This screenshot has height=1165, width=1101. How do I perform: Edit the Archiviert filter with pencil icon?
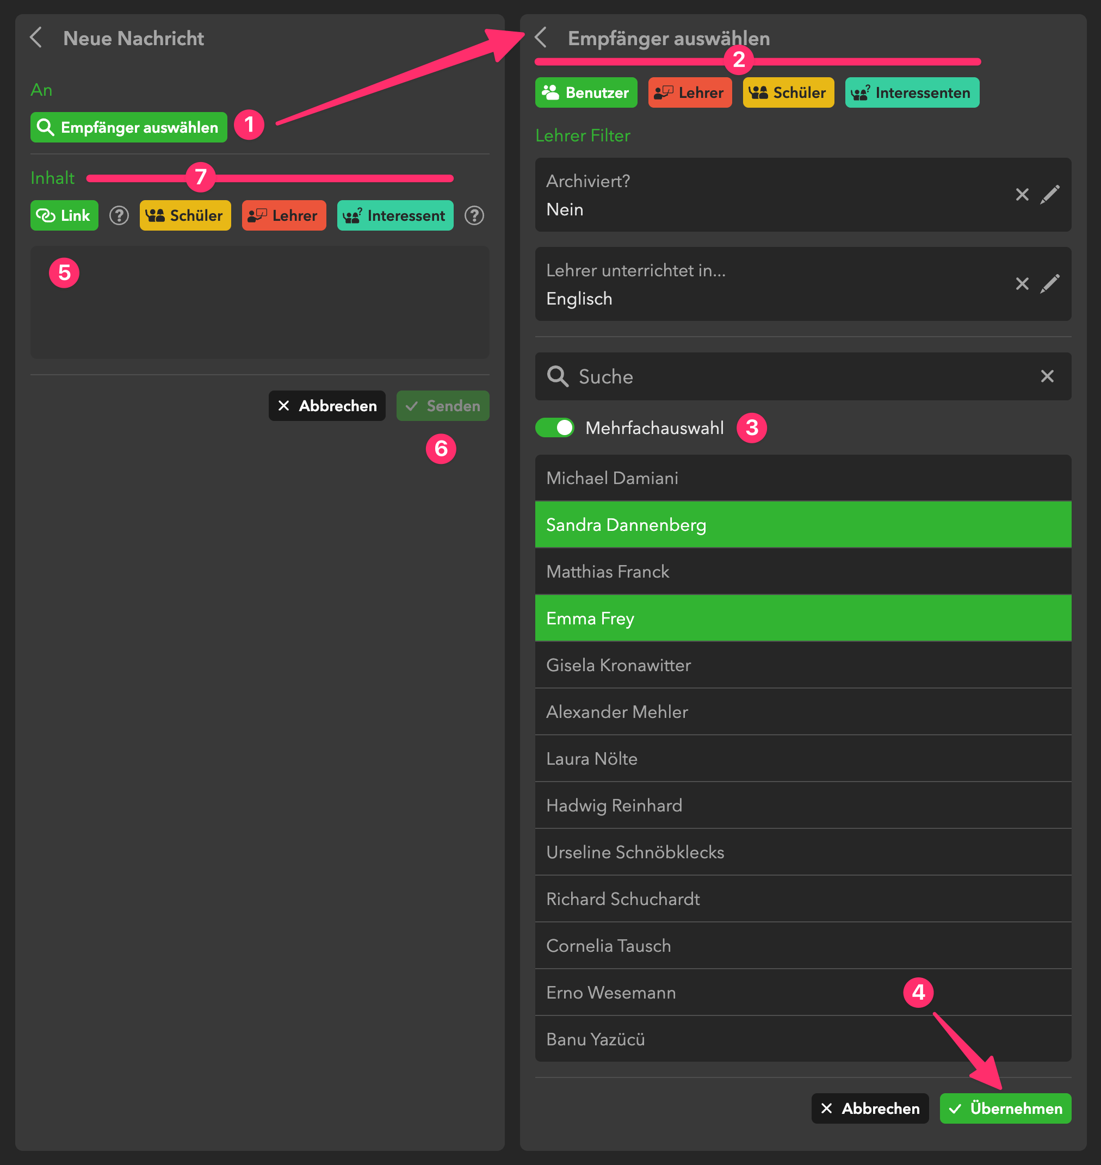point(1049,194)
